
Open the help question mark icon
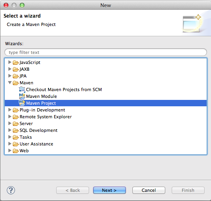[x=11, y=190]
